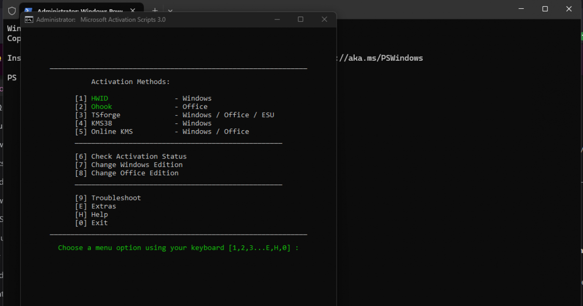
Task: Click the HWID activation menu entry
Action: point(100,99)
